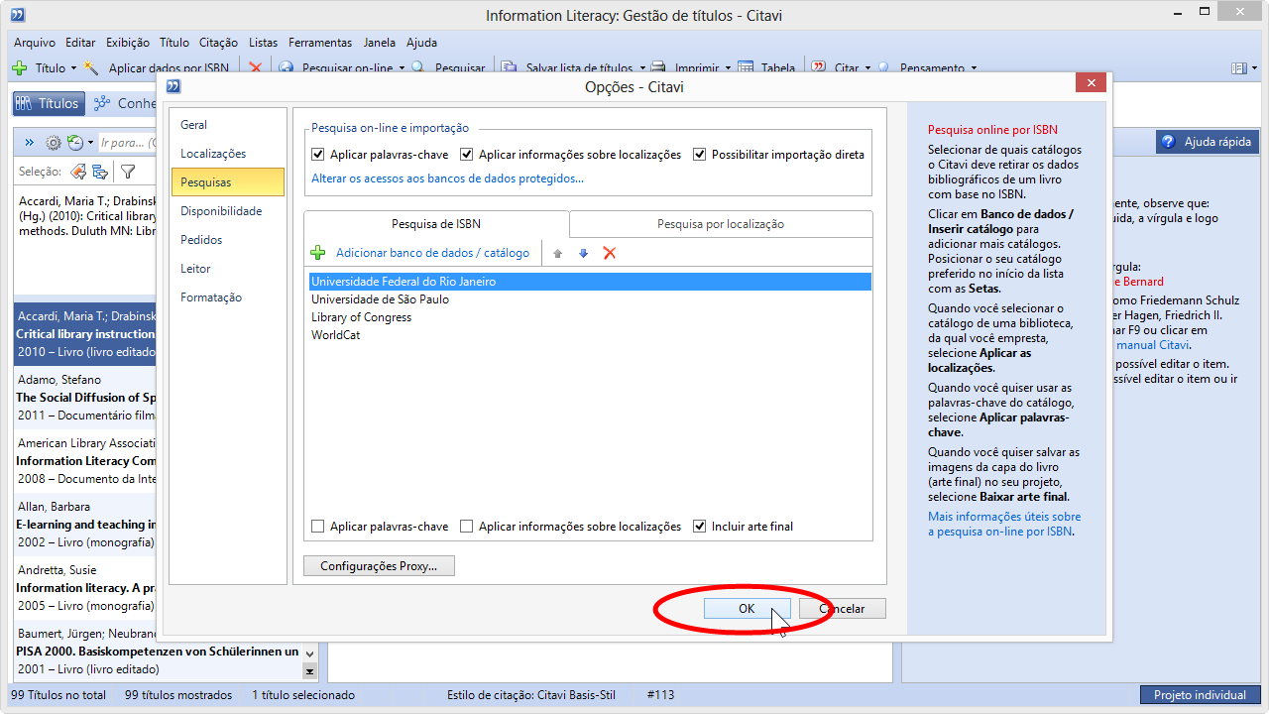Click the filter funnel icon beside Seleção

128,172
